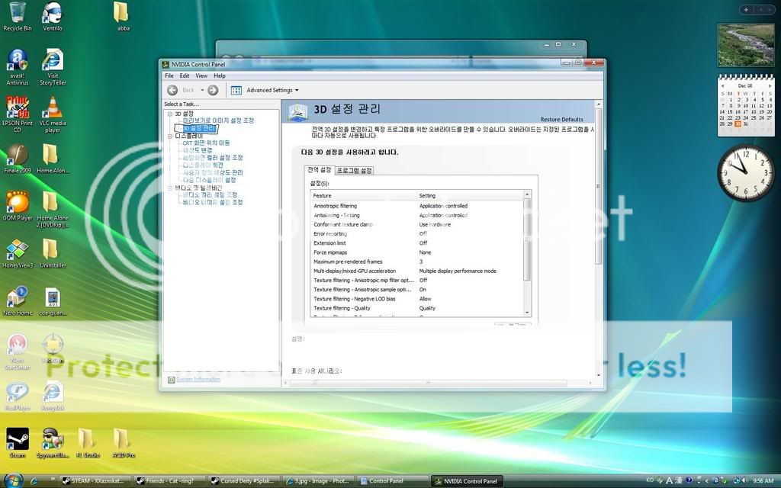Screen dimensions: 781x488
Task: Open the Back history dropdown arrow
Action: (202, 90)
